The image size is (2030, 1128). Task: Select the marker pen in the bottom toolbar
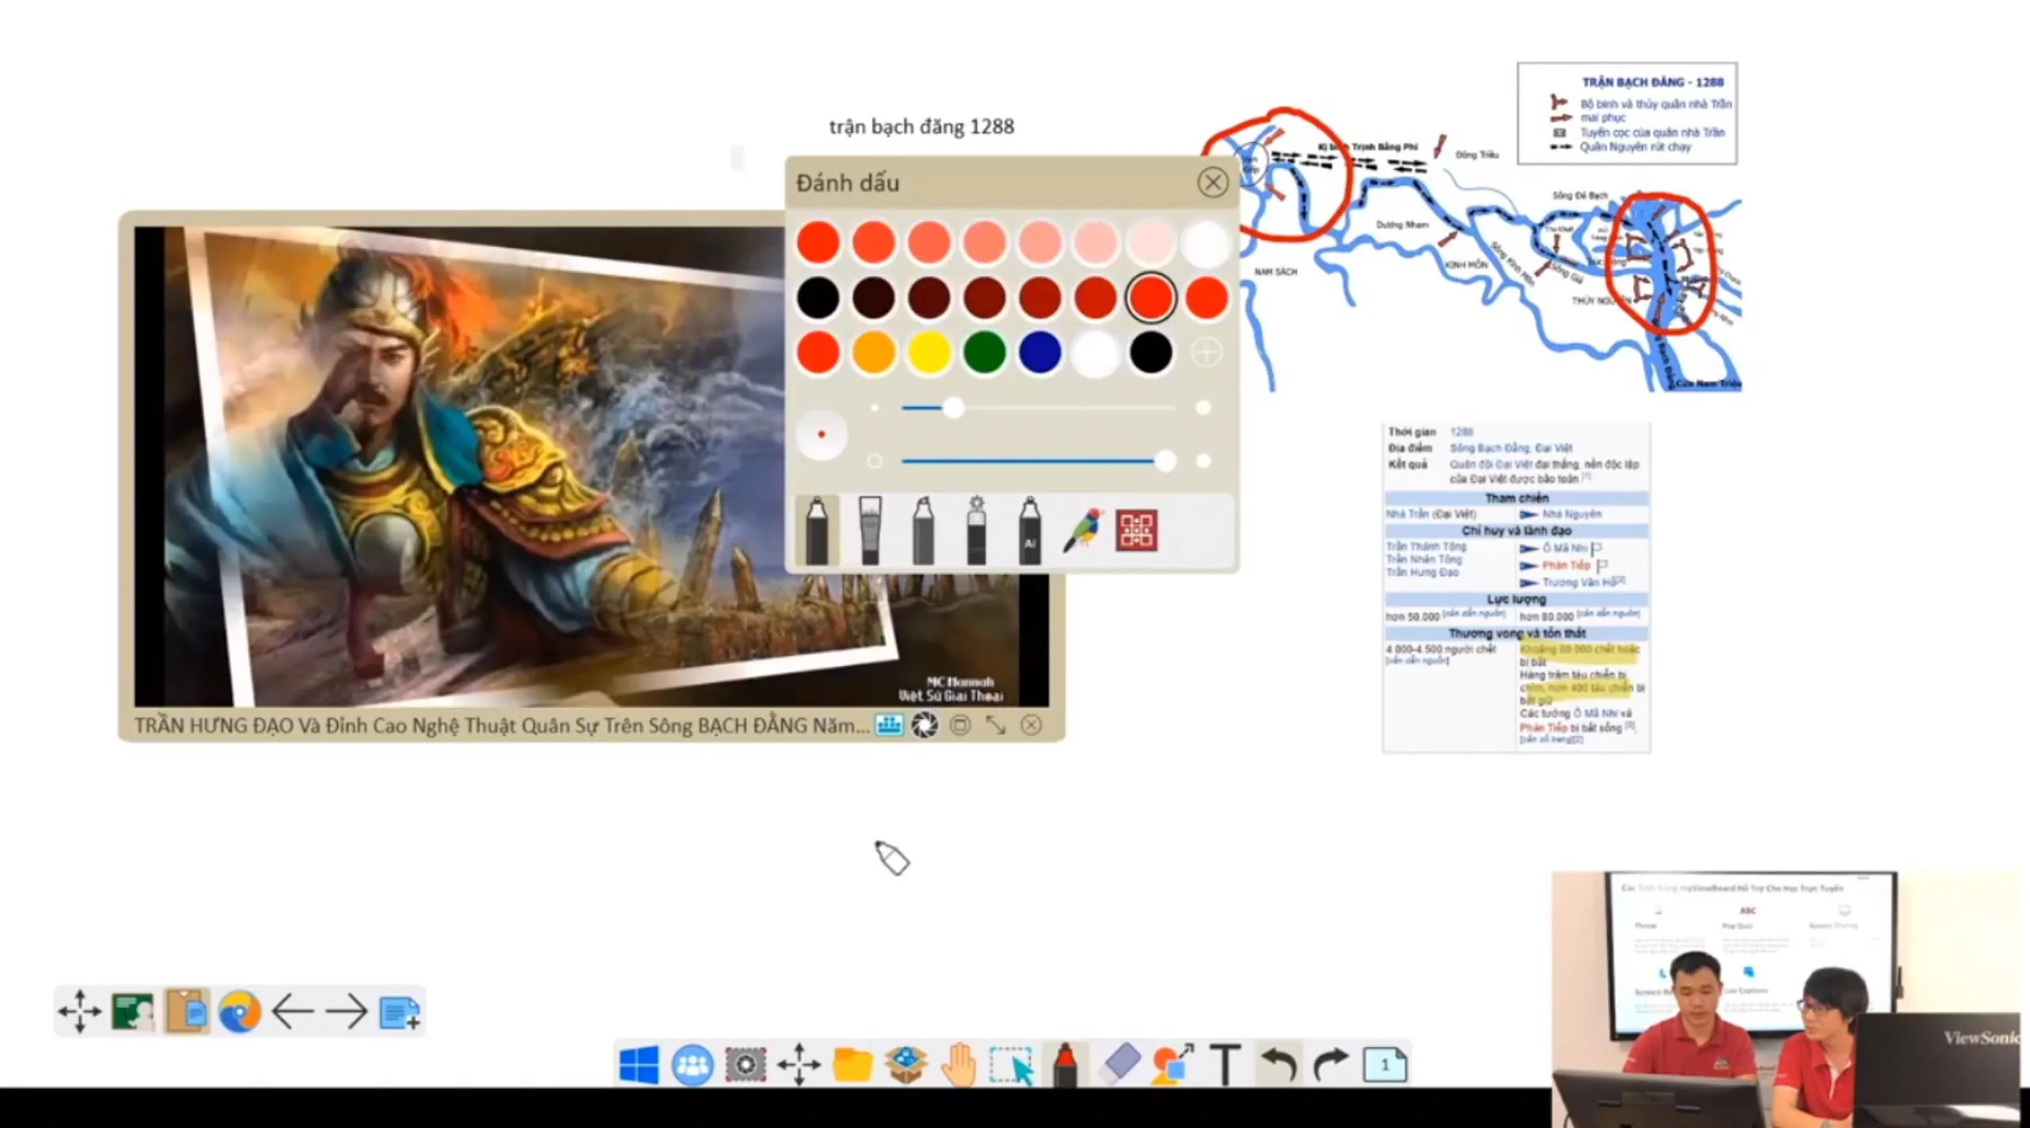pyautogui.click(x=1065, y=1064)
